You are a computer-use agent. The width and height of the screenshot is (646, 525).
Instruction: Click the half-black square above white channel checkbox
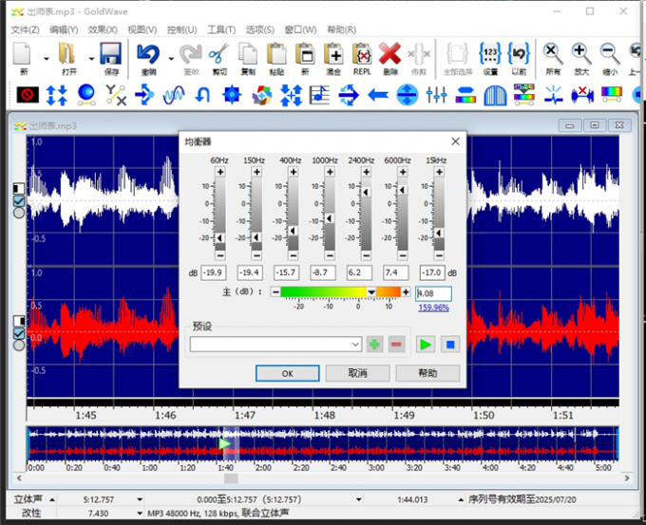[19, 189]
